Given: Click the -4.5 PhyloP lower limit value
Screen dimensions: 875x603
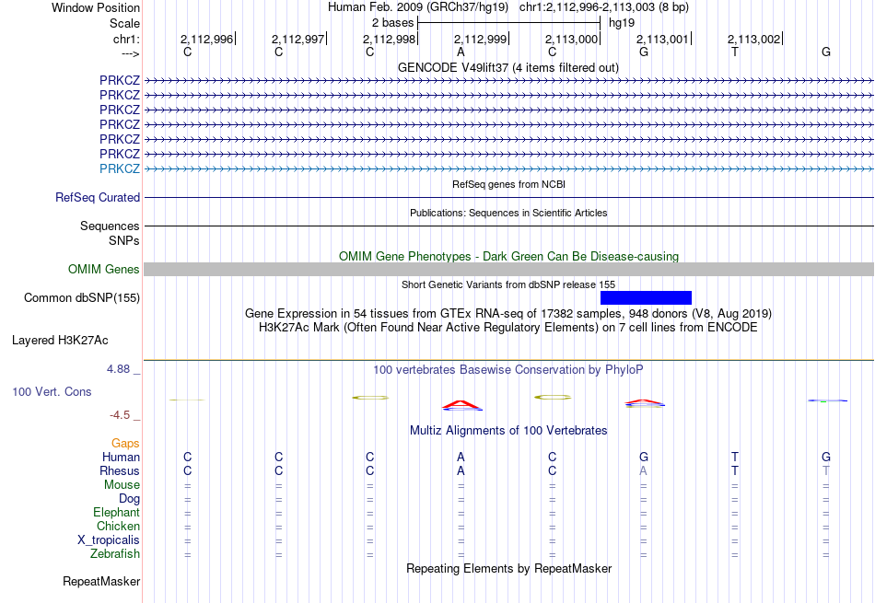Looking at the screenshot, I should point(120,415).
